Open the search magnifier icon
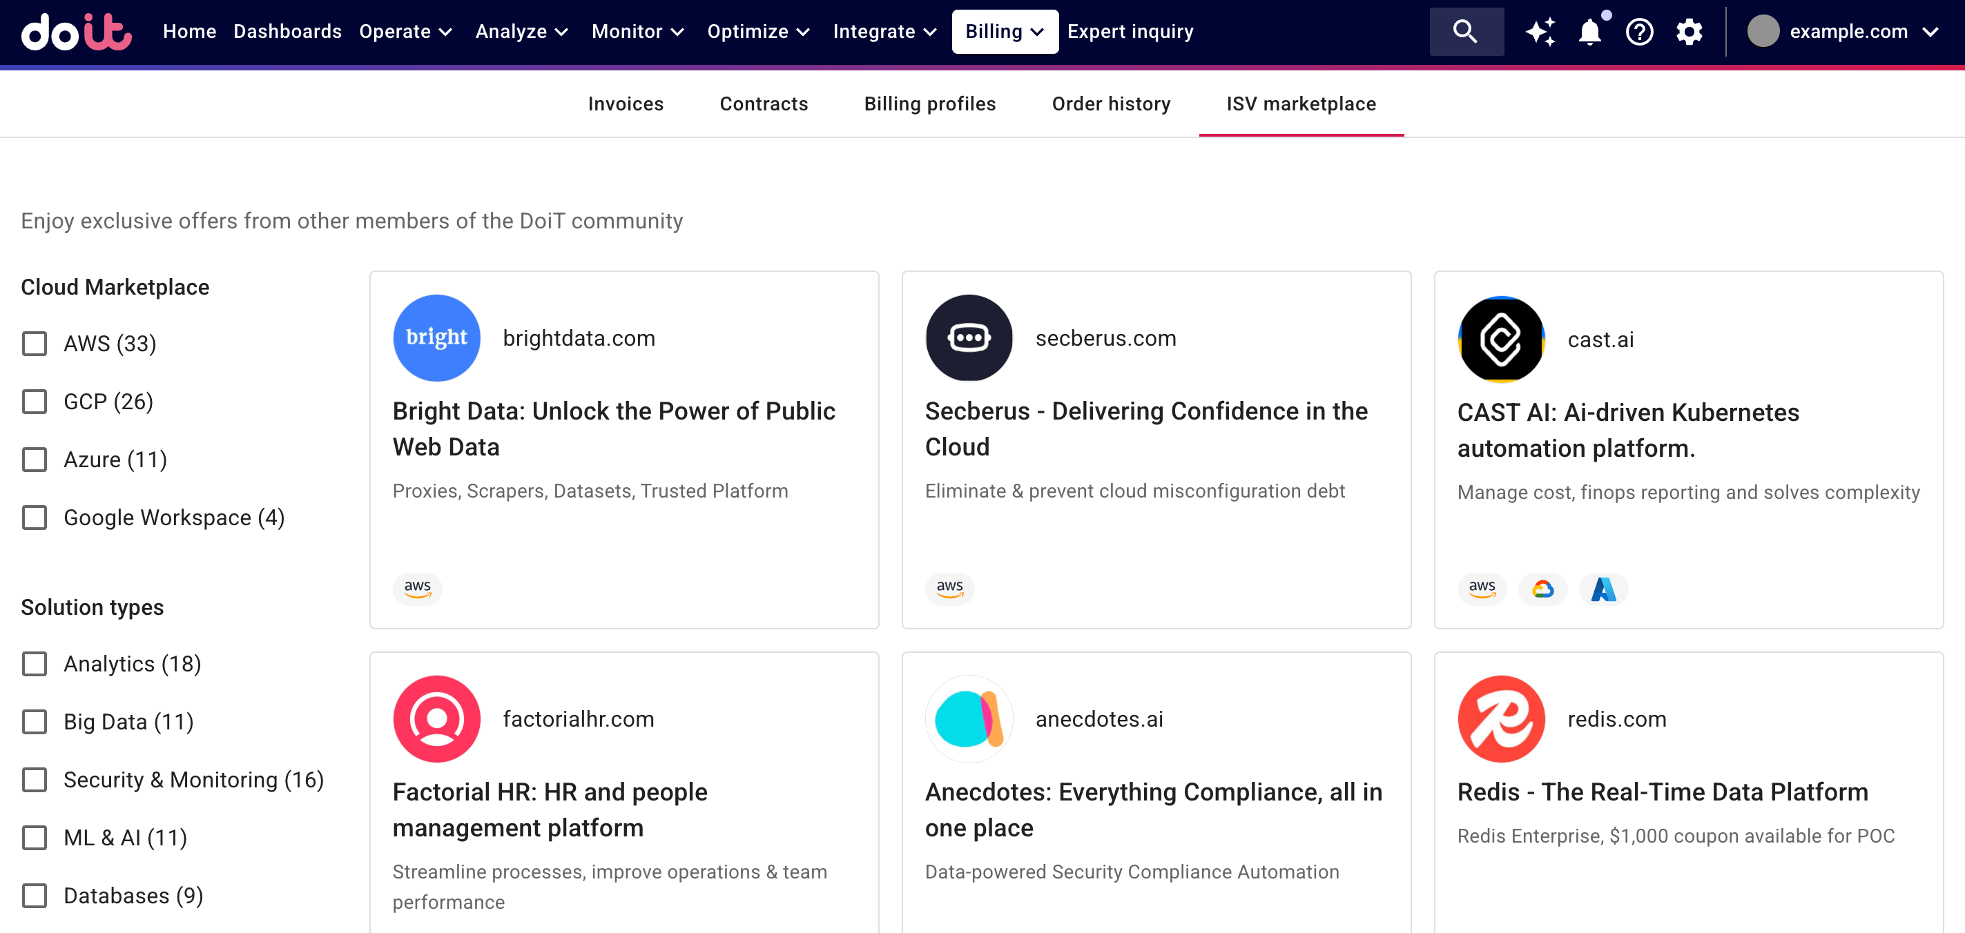The height and width of the screenshot is (933, 1965). coord(1465,31)
